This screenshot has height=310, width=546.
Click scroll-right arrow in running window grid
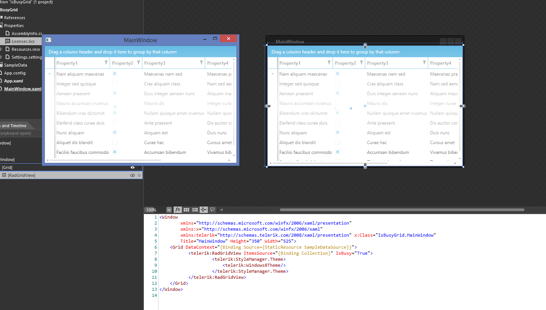pyautogui.click(x=230, y=160)
